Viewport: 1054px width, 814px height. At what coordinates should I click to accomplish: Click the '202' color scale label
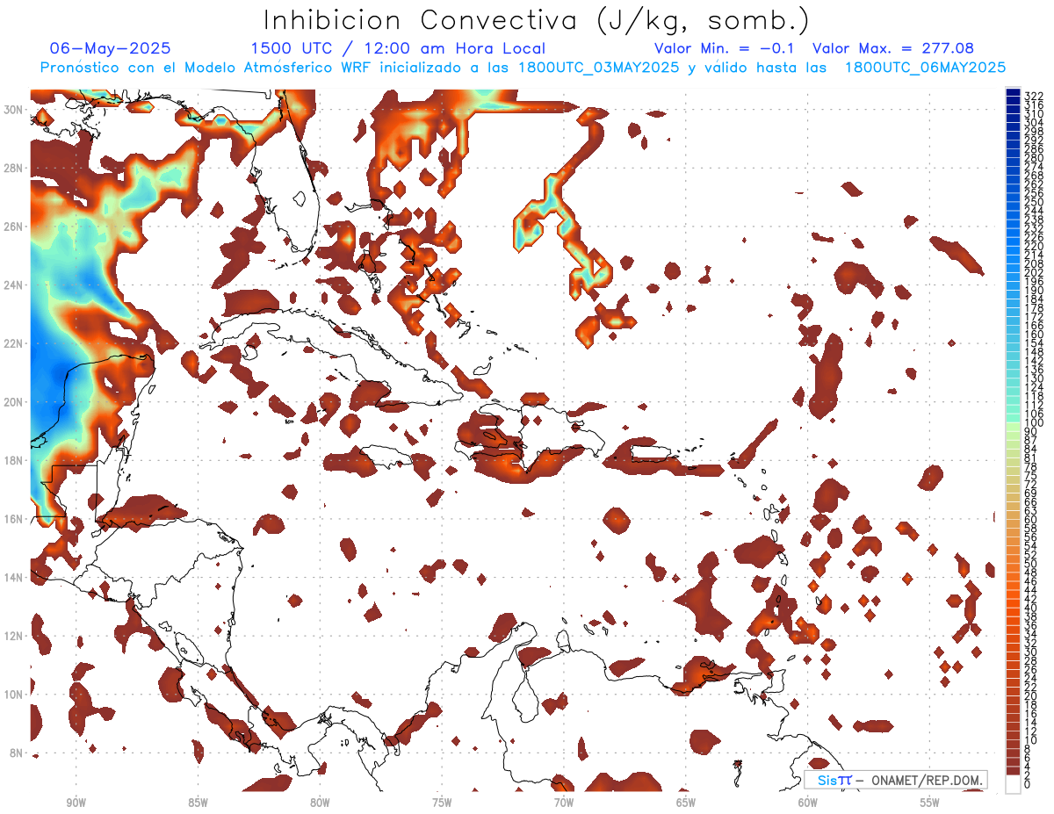pos(1034,273)
